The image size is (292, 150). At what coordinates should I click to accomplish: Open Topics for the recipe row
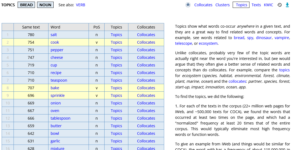tap(116, 73)
